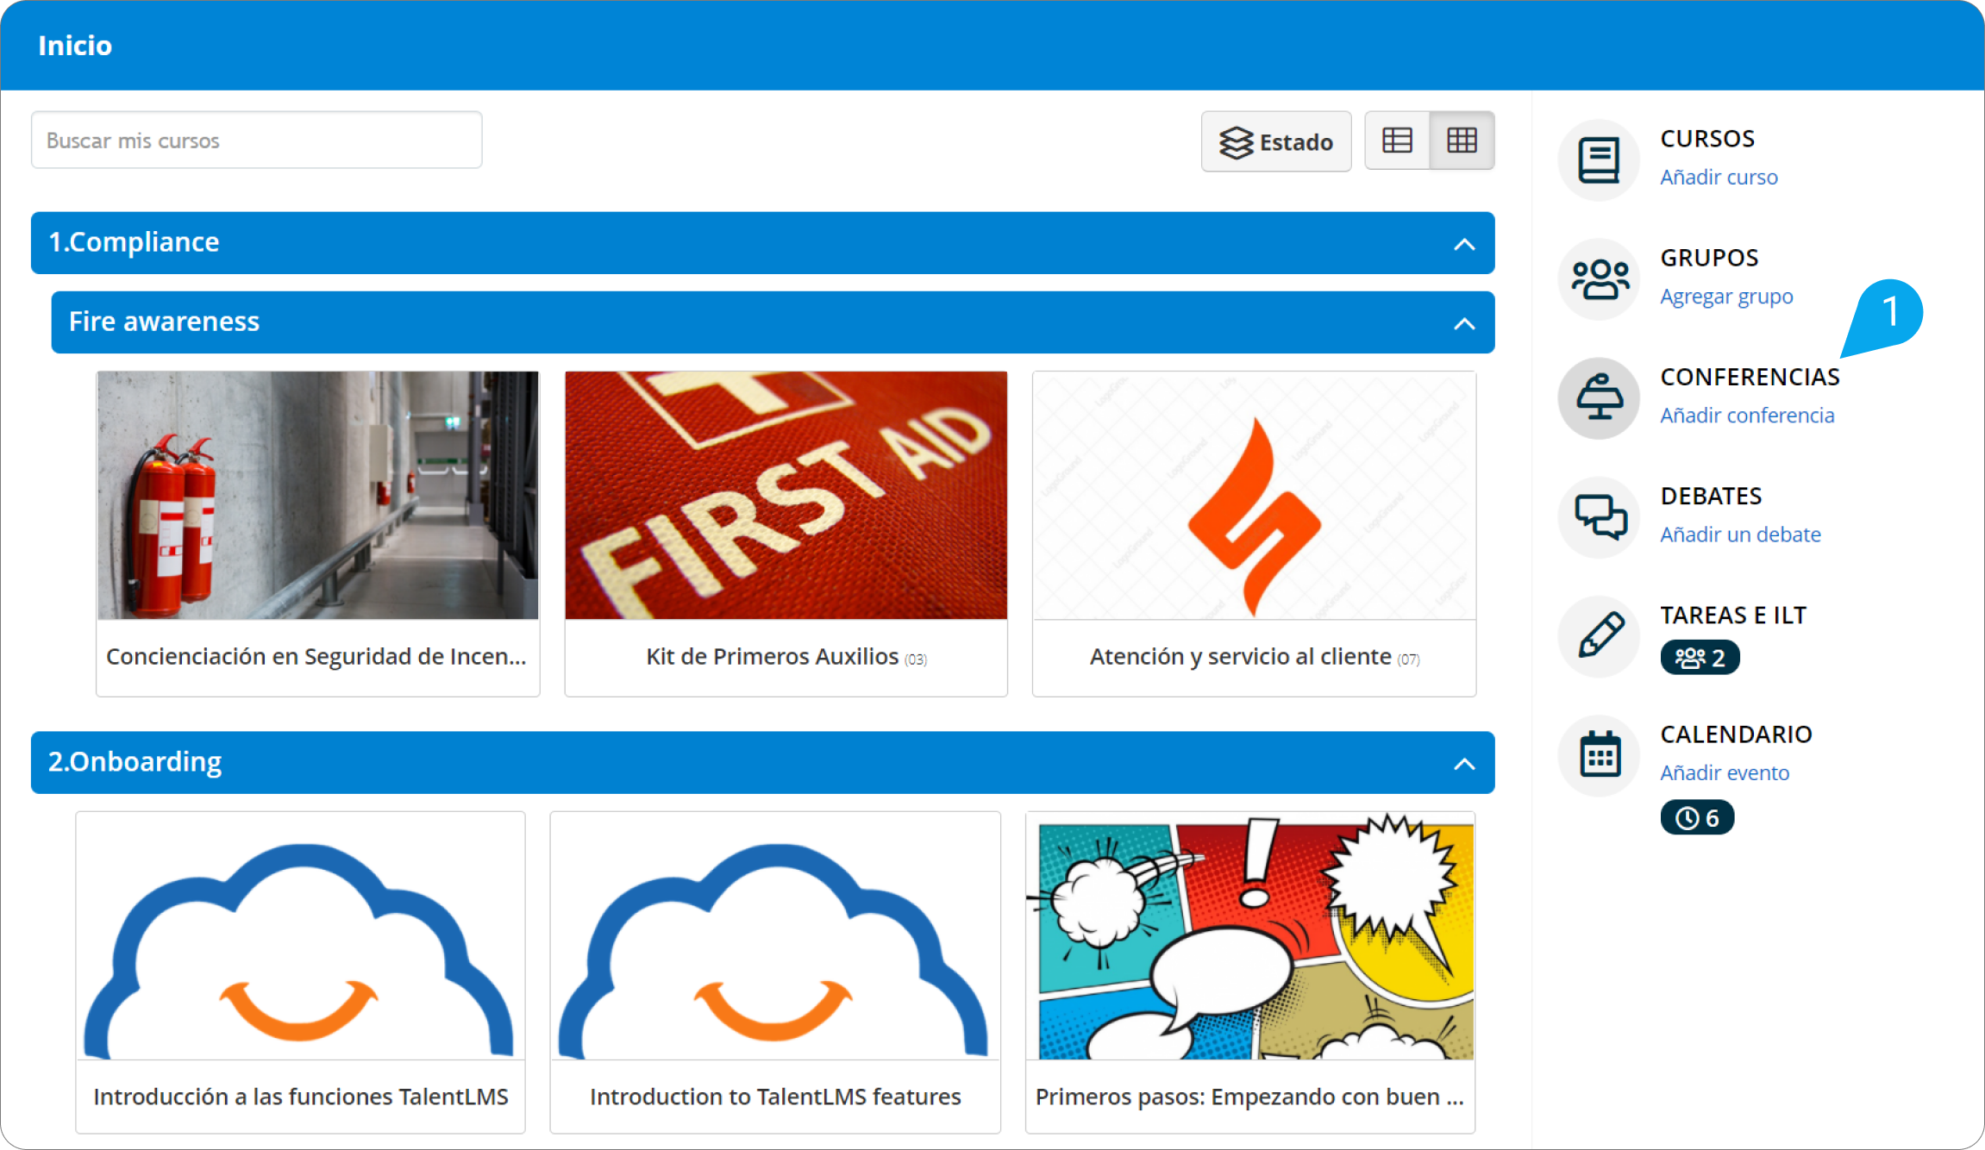Click the Añadir conferencia link

[x=1747, y=416]
